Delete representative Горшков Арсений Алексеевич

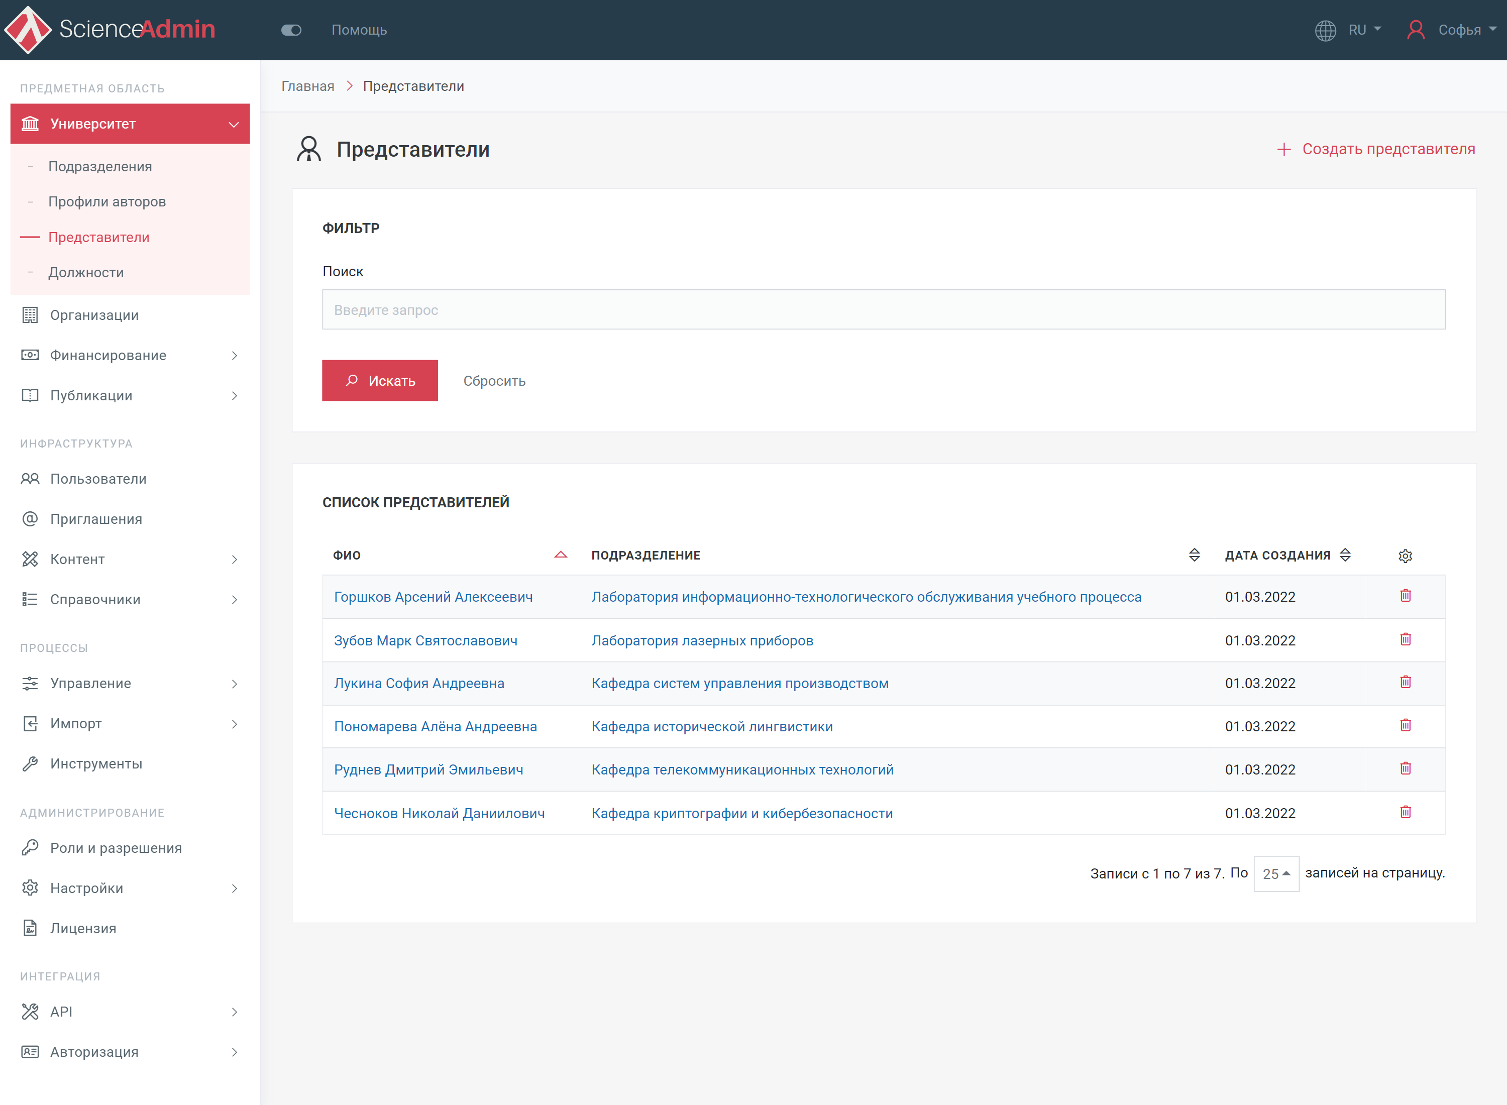tap(1406, 595)
